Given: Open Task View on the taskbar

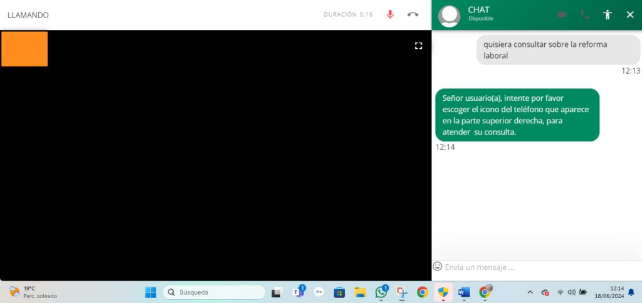Looking at the screenshot, I should click(x=277, y=292).
